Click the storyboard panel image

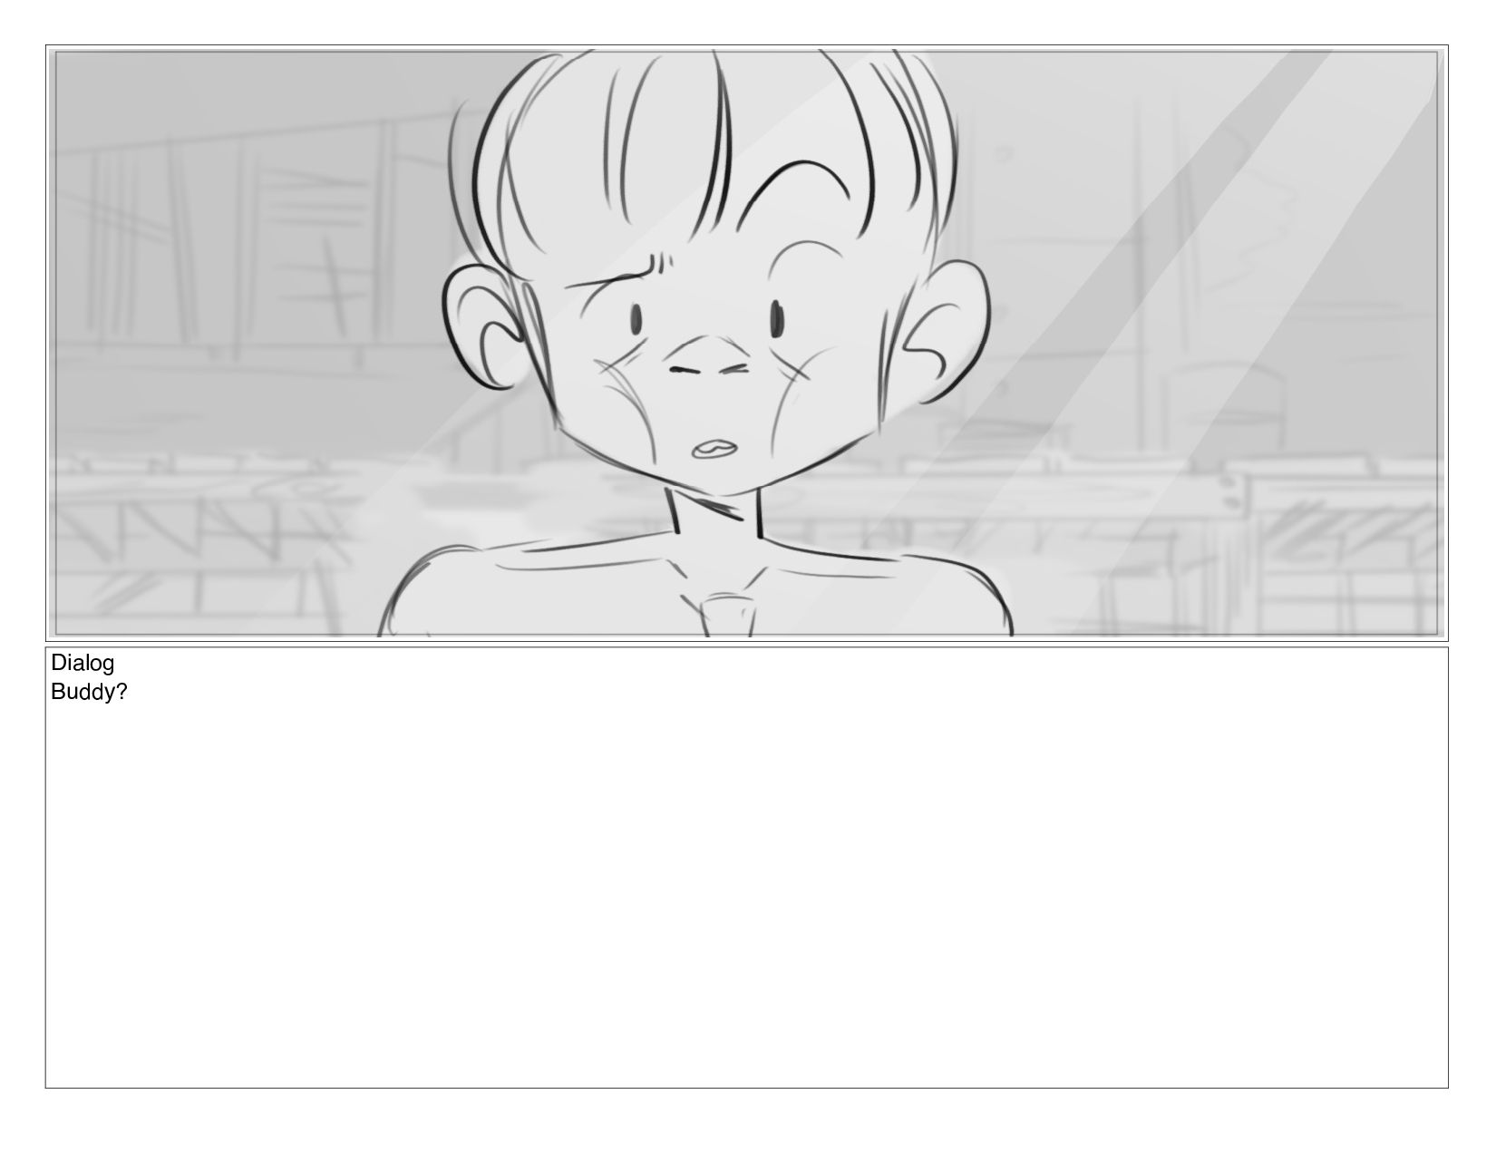point(746,343)
